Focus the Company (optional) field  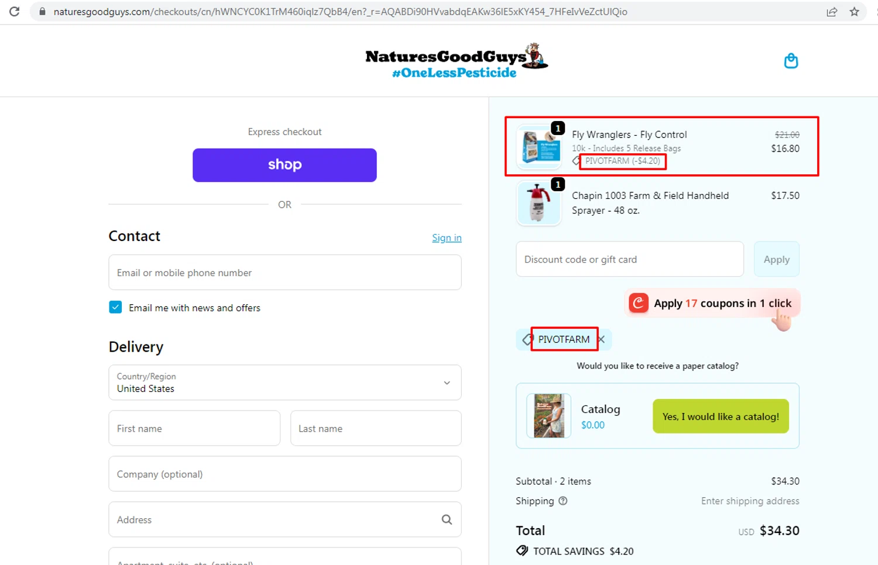coord(284,474)
